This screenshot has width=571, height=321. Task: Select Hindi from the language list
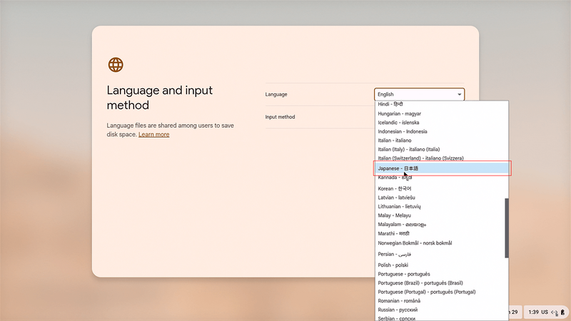pyautogui.click(x=441, y=104)
